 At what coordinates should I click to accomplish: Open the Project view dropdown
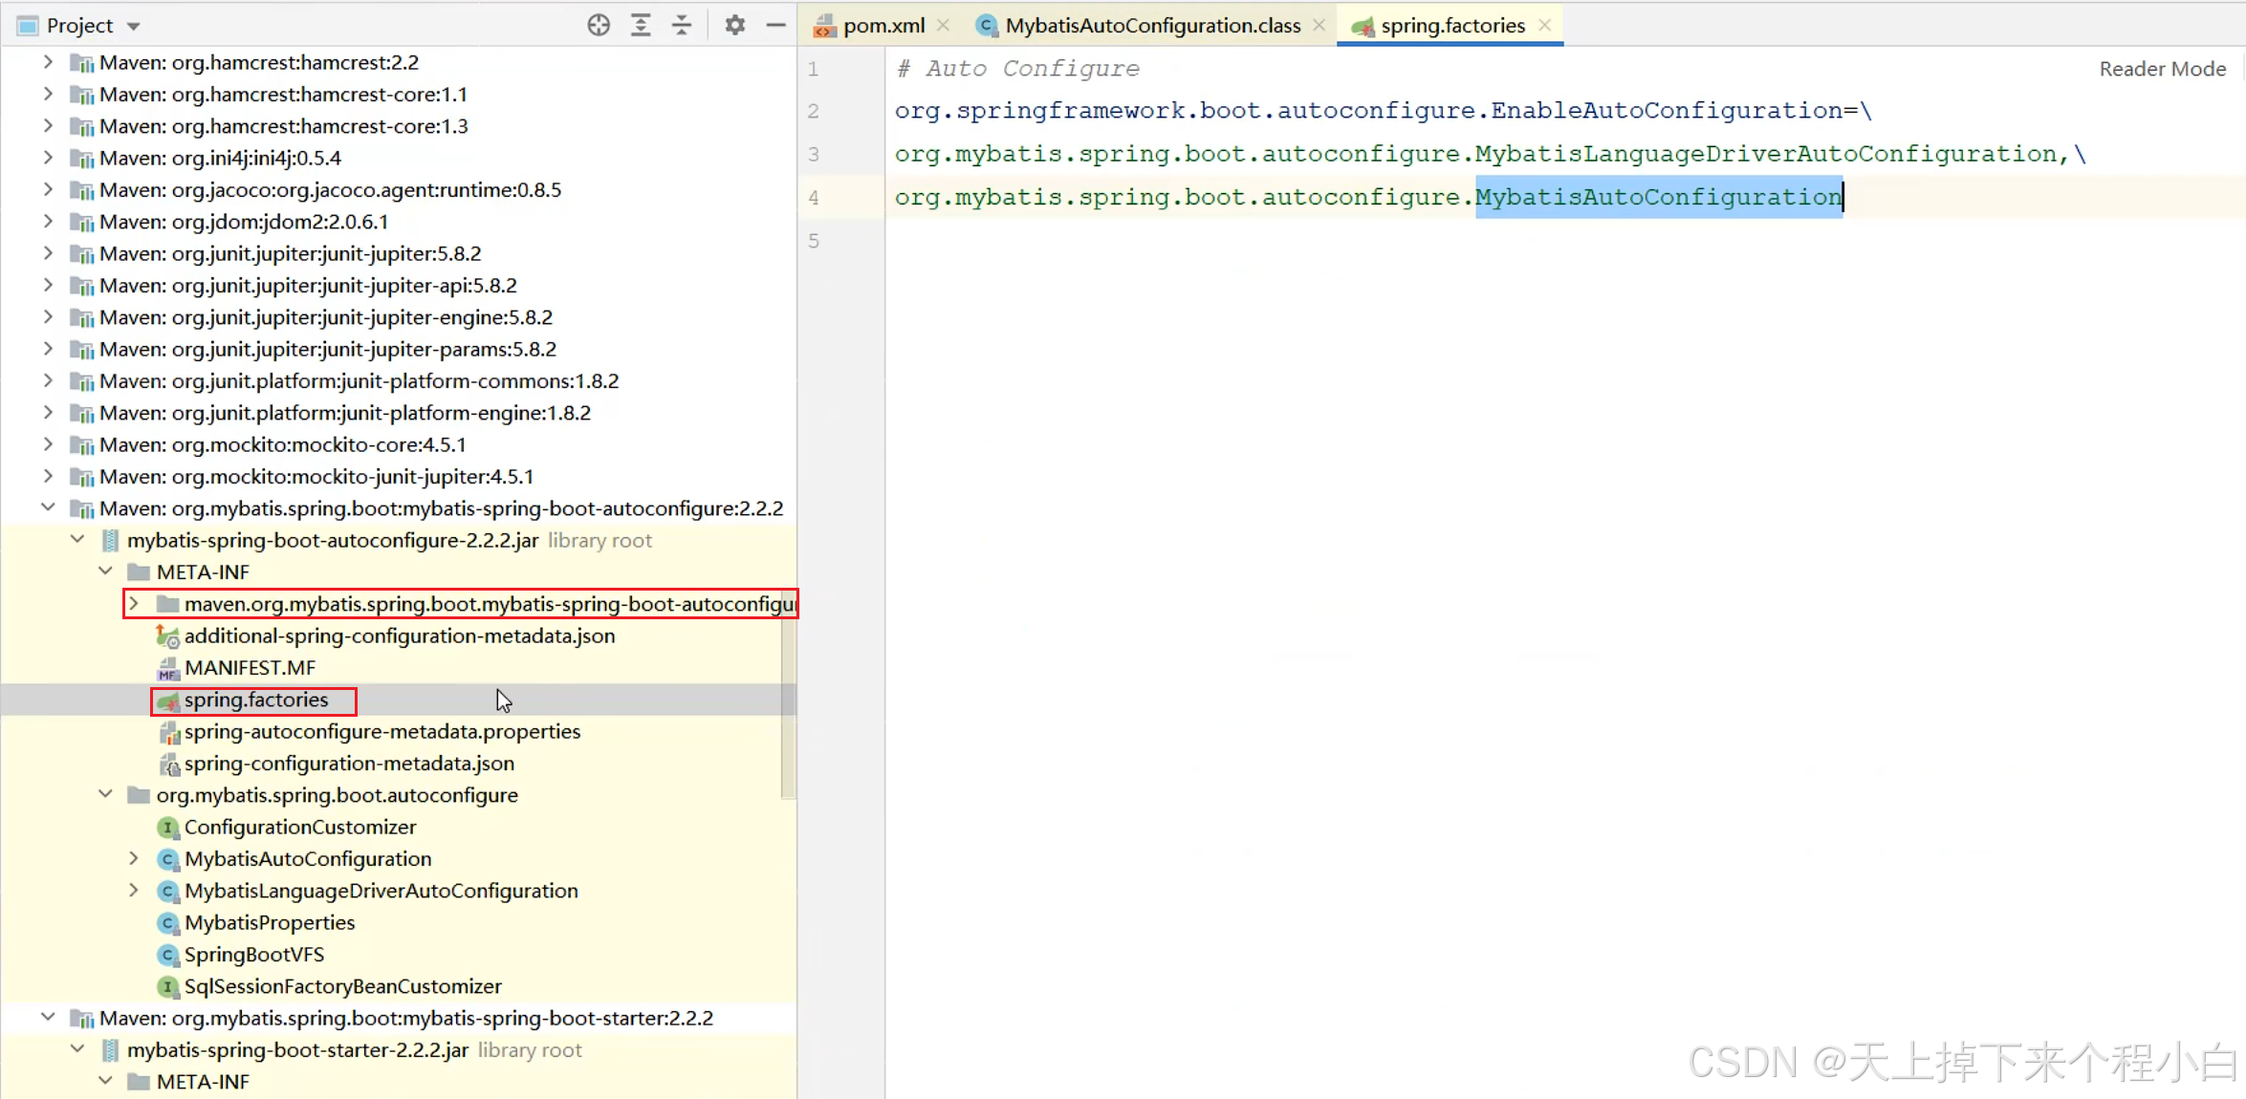[x=134, y=26]
